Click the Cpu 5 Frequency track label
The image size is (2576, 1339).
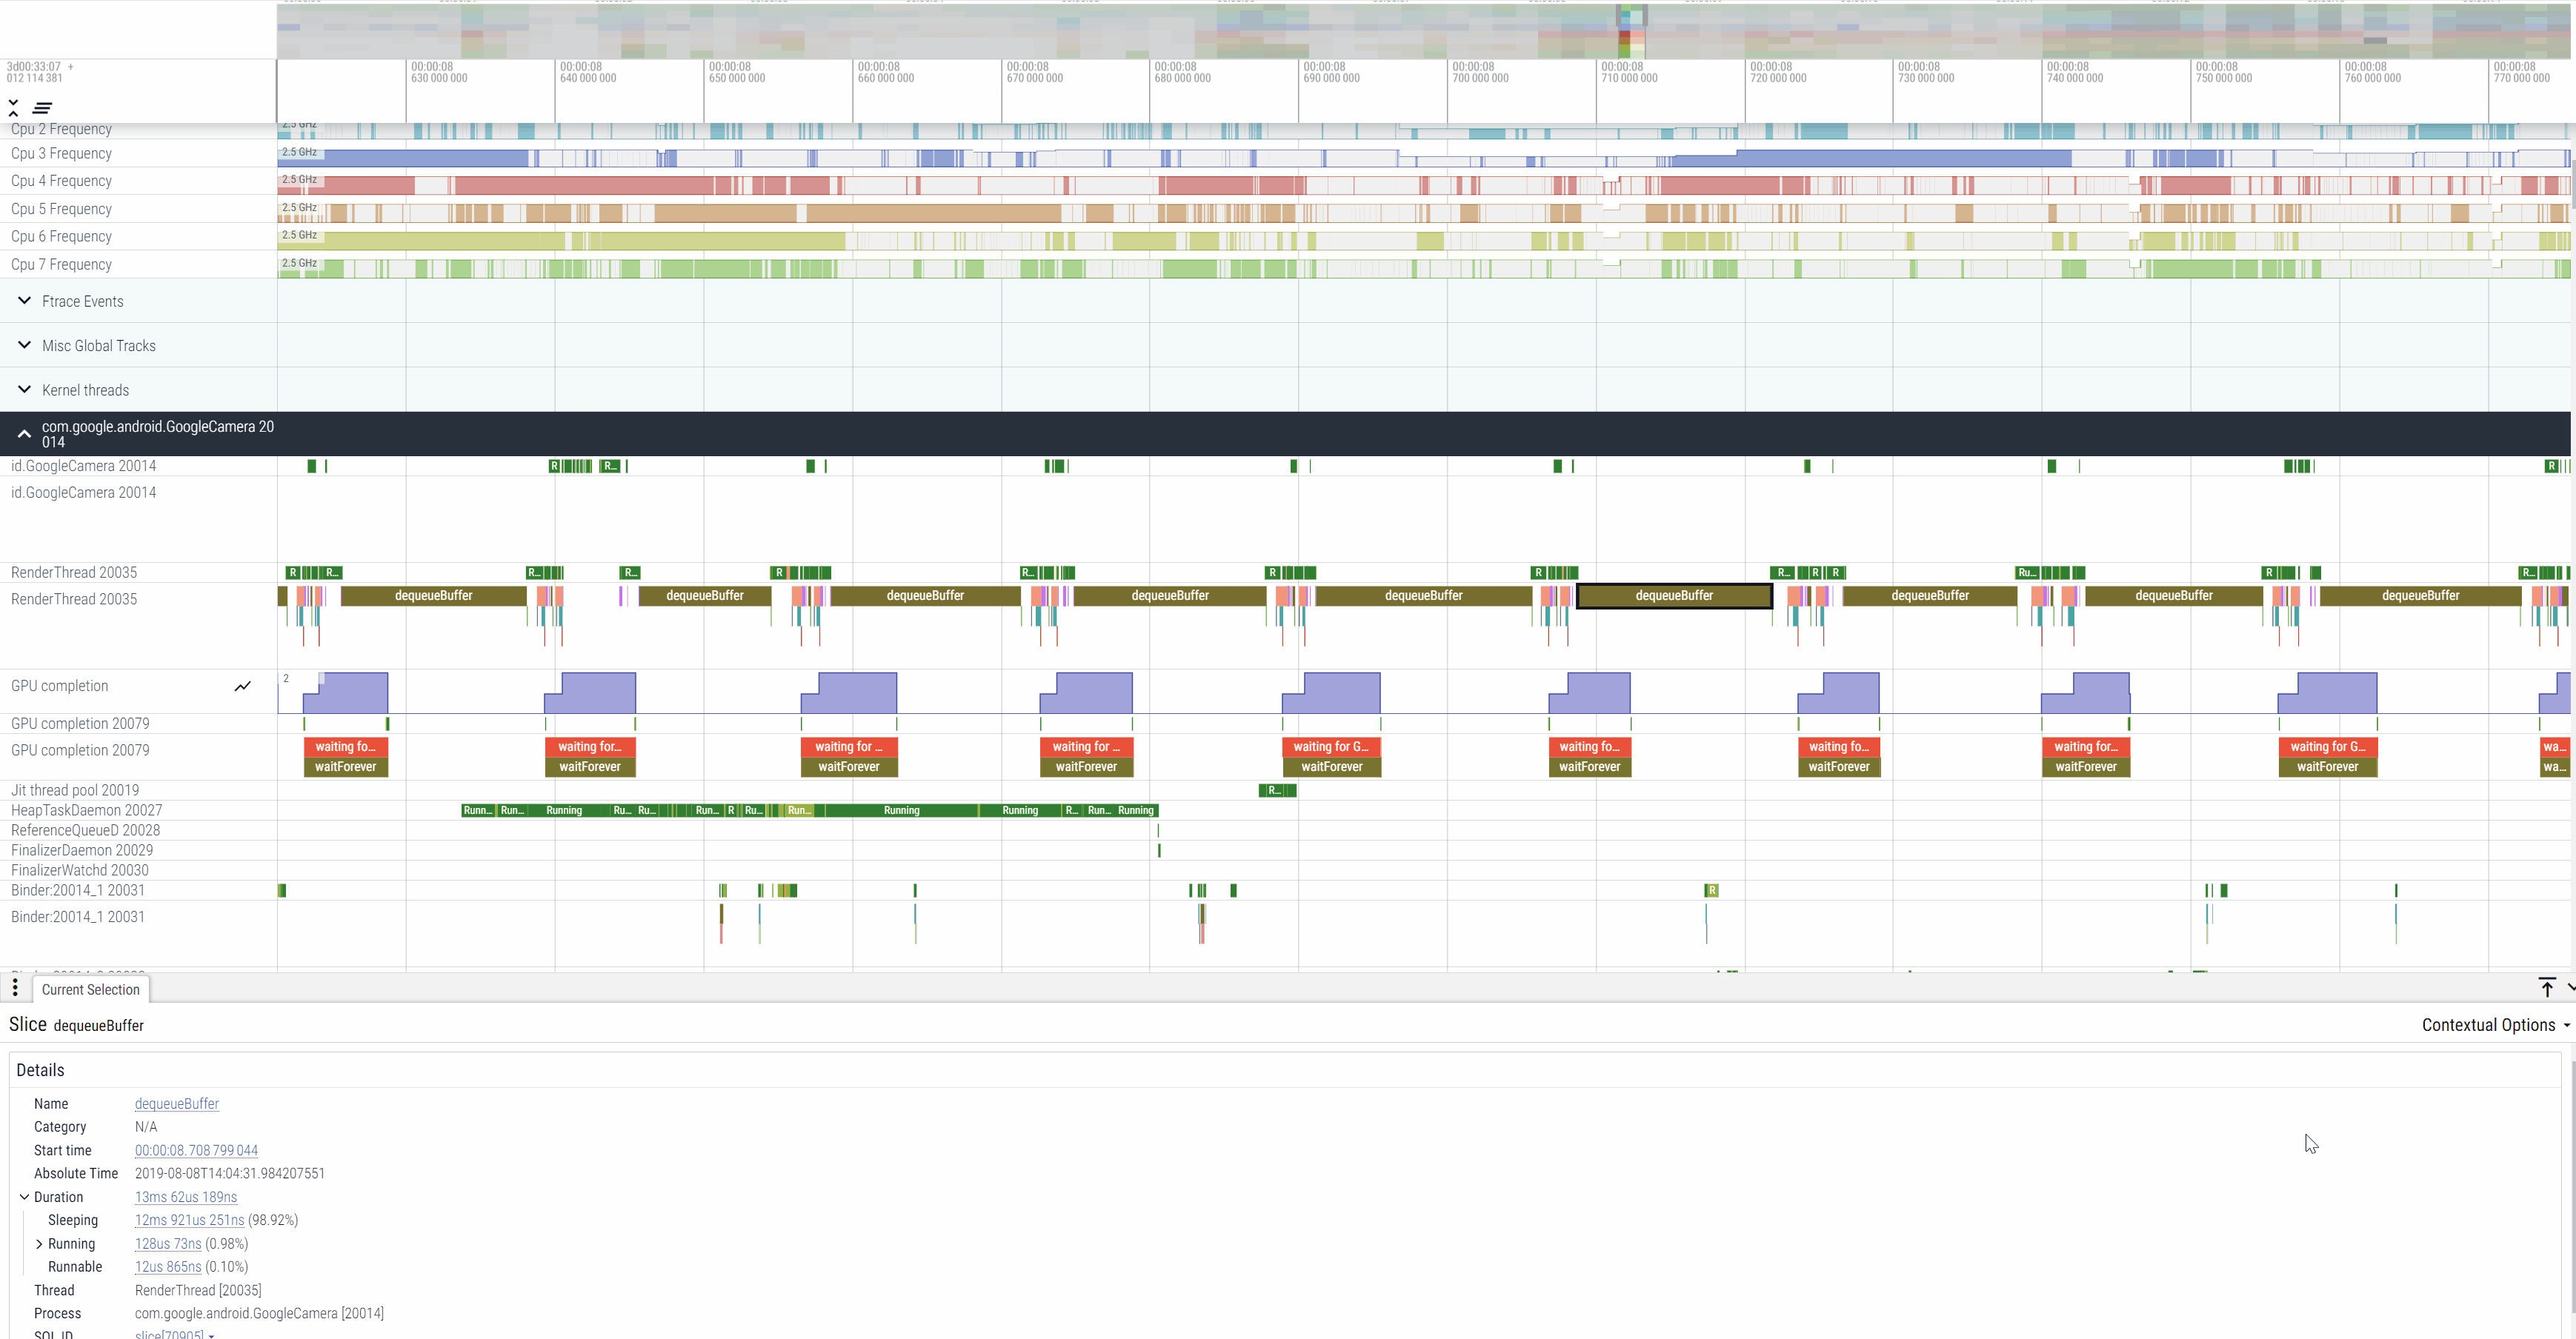click(x=61, y=208)
